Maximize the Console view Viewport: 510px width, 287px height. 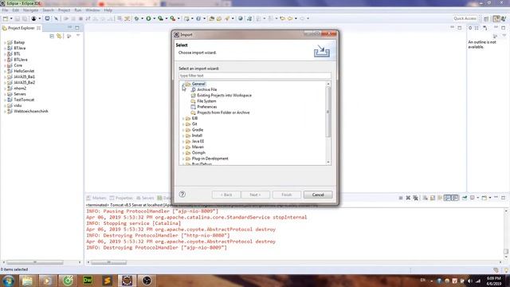pyautogui.click(x=503, y=198)
